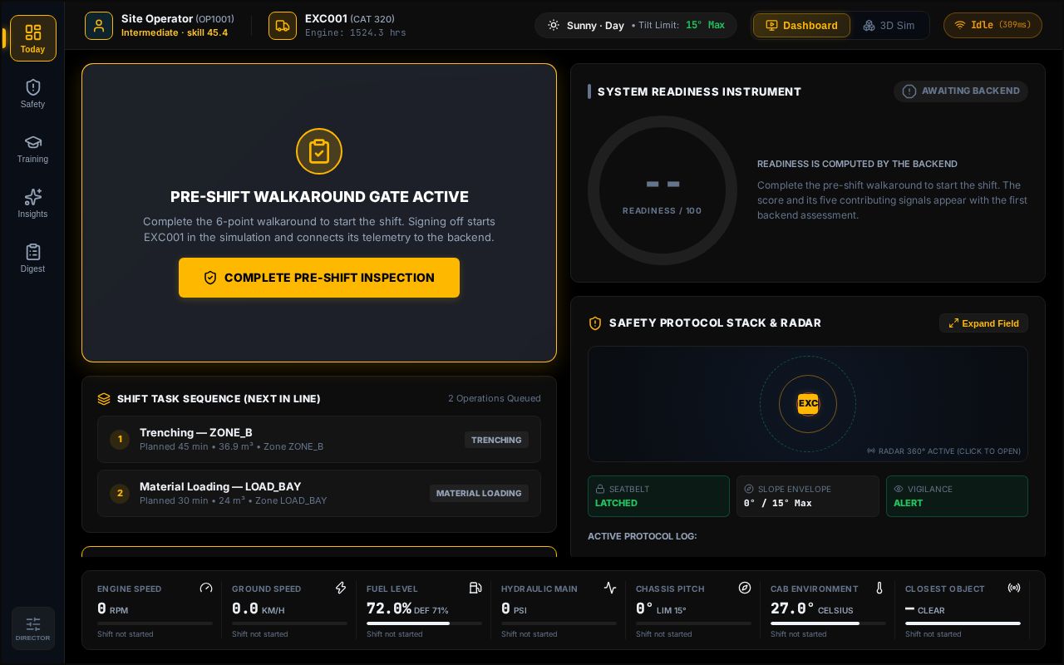This screenshot has width=1064, height=665.
Task: Open the Today sidebar section
Action: (x=33, y=38)
